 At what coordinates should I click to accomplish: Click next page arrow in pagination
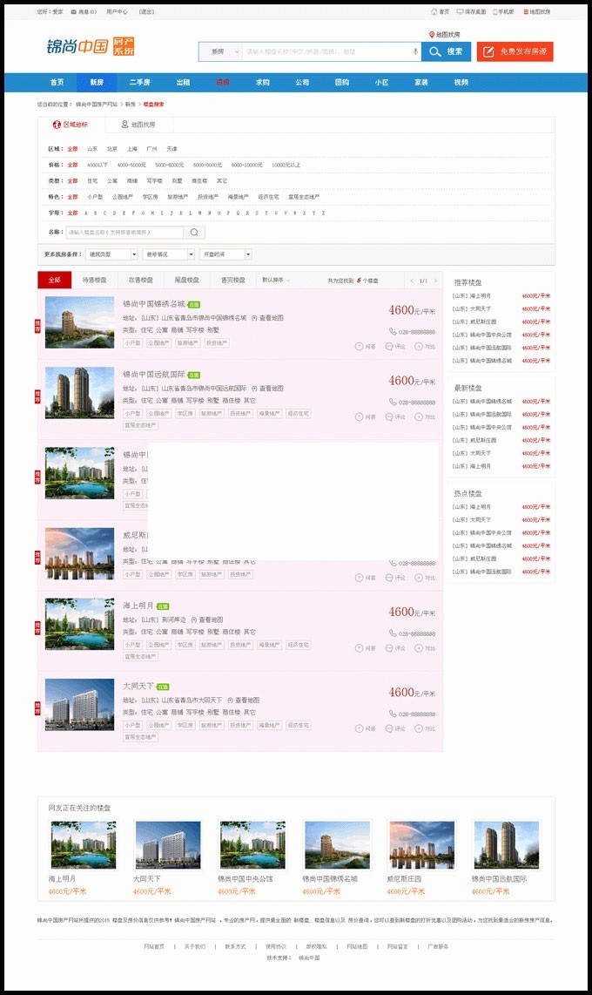point(435,281)
